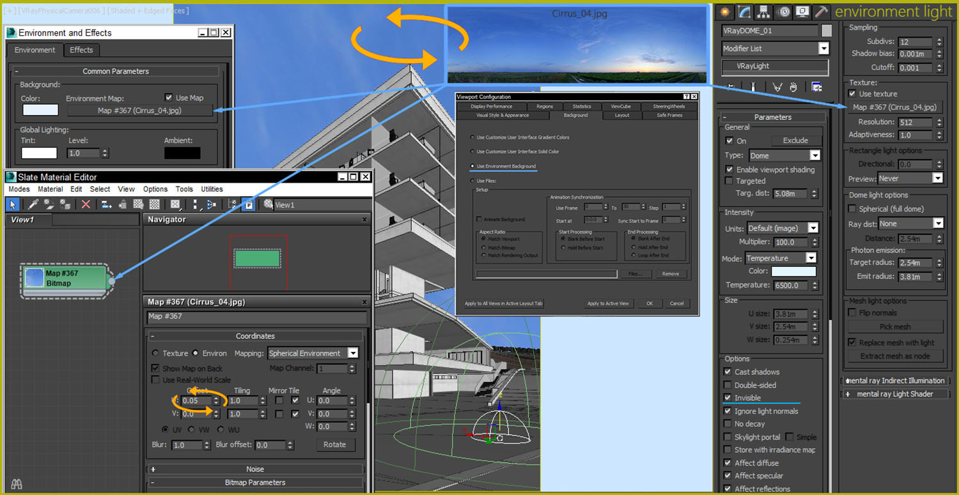The width and height of the screenshot is (959, 495).
Task: Open the Modifier List dropdown
Action: coord(823,49)
